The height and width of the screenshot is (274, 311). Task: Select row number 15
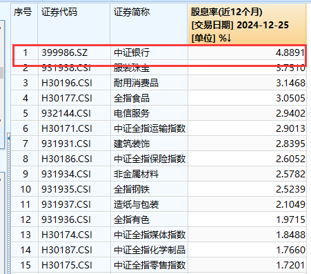coord(26,265)
